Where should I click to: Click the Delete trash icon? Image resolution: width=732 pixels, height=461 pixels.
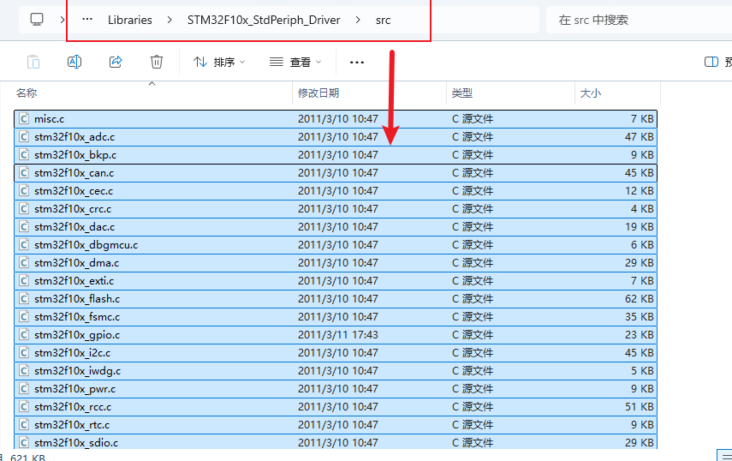point(157,62)
